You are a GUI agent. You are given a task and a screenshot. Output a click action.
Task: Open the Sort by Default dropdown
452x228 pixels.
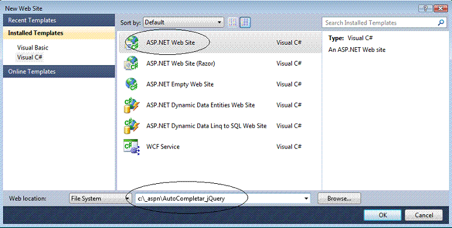(x=184, y=22)
